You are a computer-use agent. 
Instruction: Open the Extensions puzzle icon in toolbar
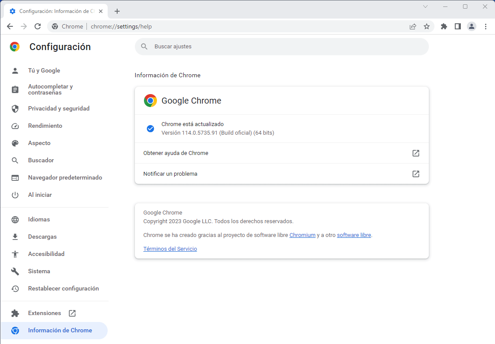click(444, 26)
